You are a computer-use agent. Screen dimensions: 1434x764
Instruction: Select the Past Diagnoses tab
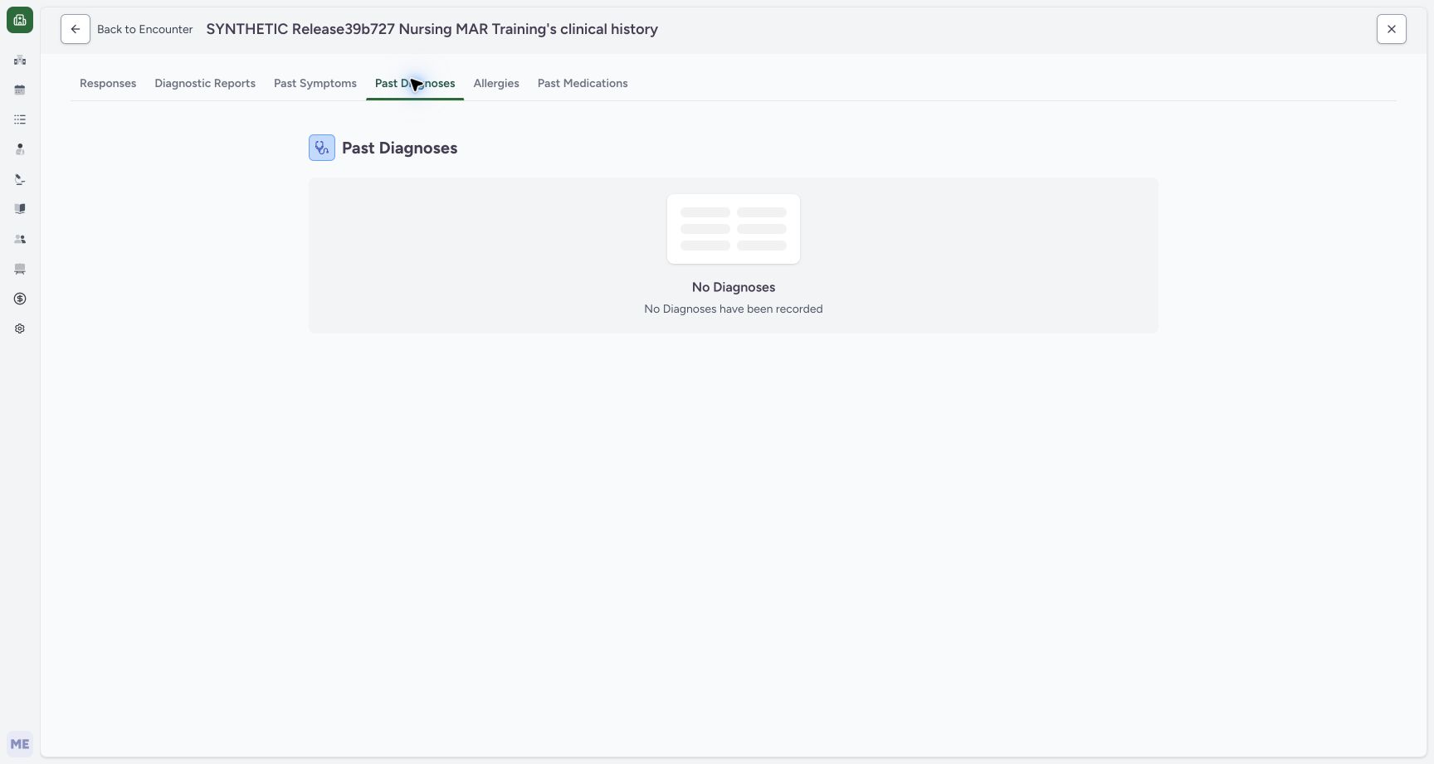point(415,84)
